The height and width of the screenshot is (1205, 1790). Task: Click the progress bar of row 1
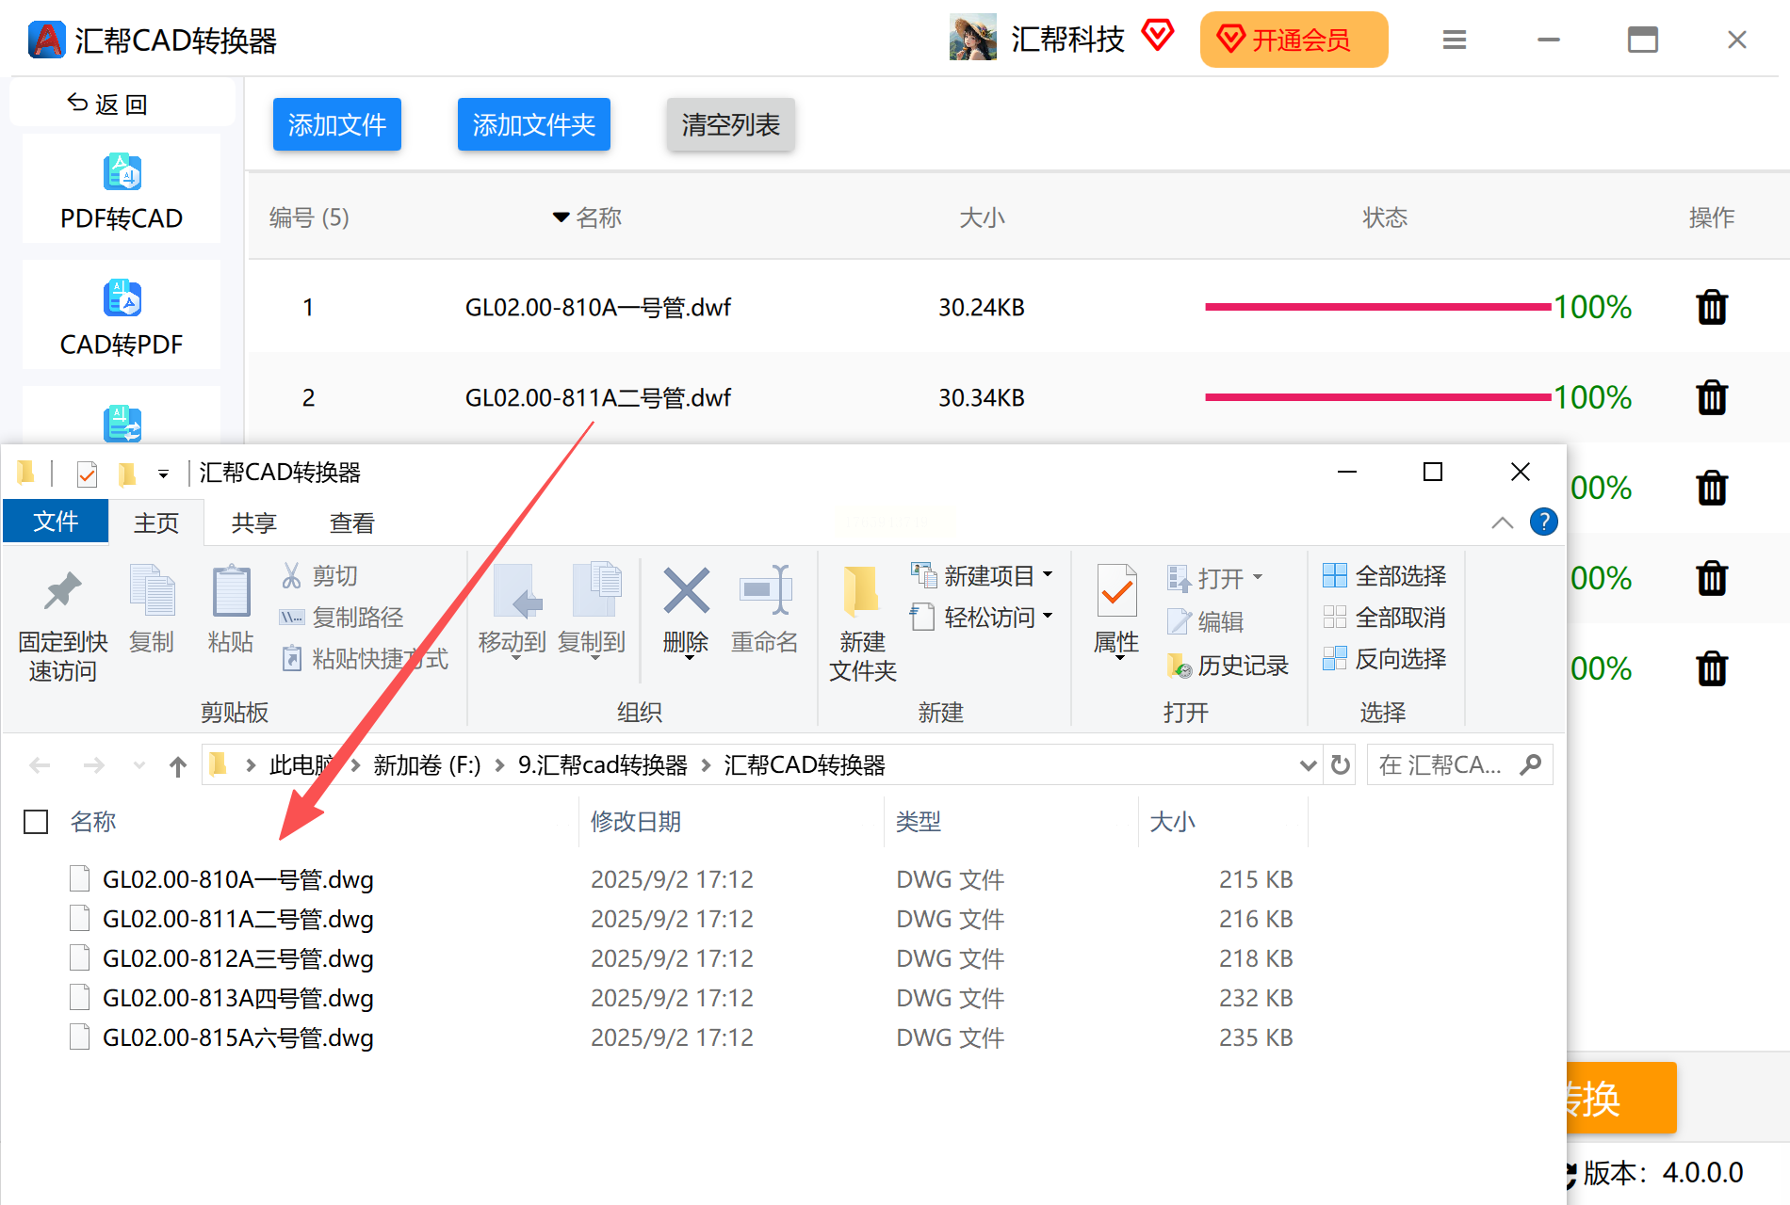pyautogui.click(x=1378, y=307)
